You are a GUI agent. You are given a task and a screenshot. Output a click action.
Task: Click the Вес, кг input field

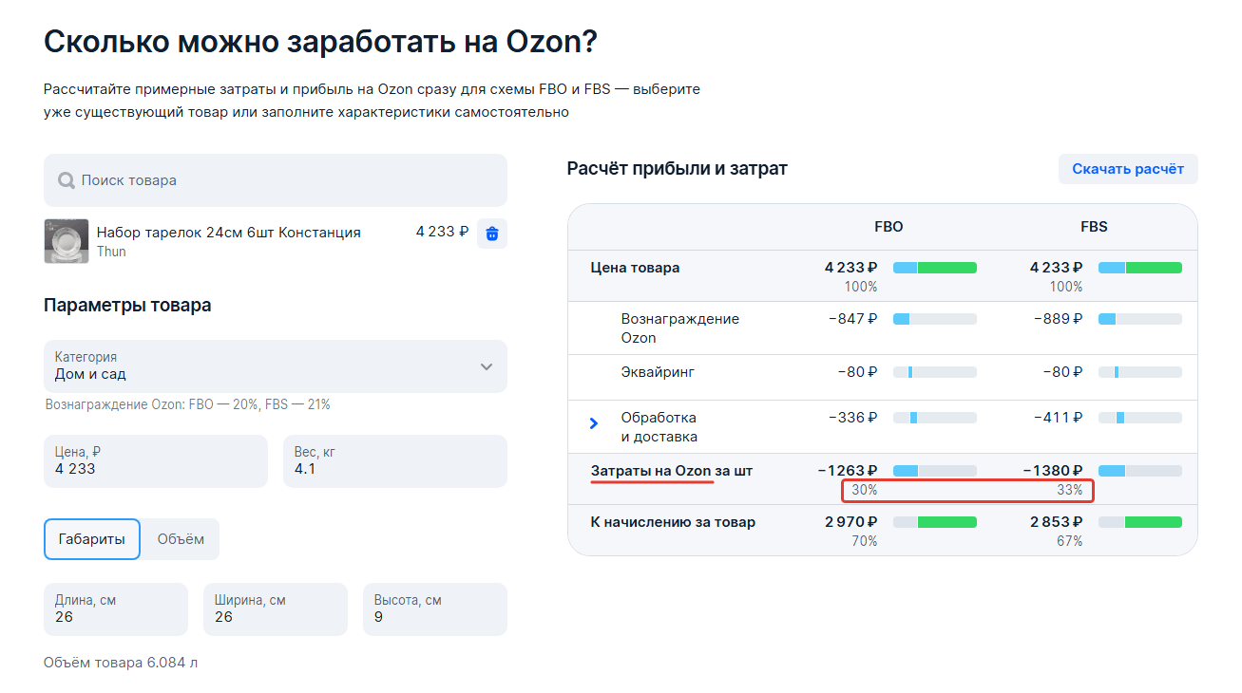394,461
